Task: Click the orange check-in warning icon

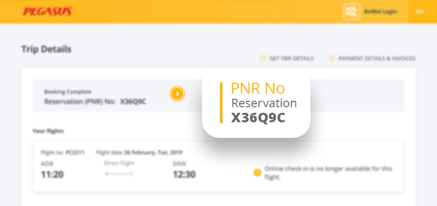Action: point(257,172)
